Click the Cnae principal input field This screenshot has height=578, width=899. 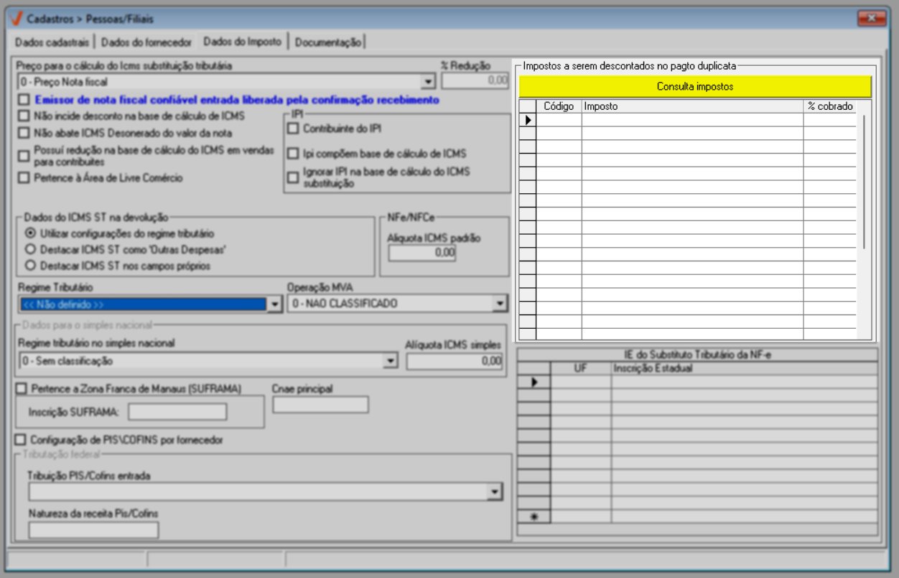(x=320, y=405)
